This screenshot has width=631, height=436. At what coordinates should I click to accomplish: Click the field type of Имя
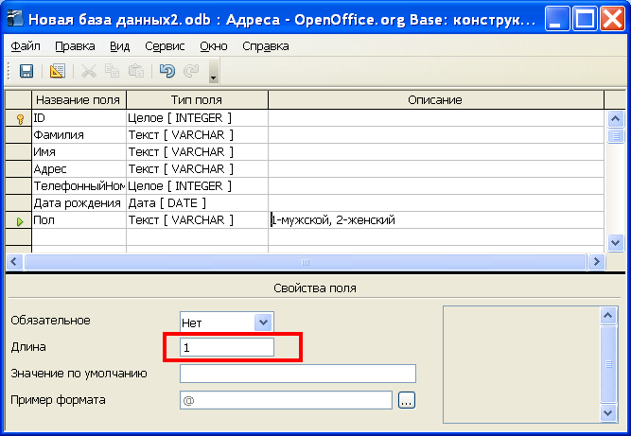click(x=197, y=152)
